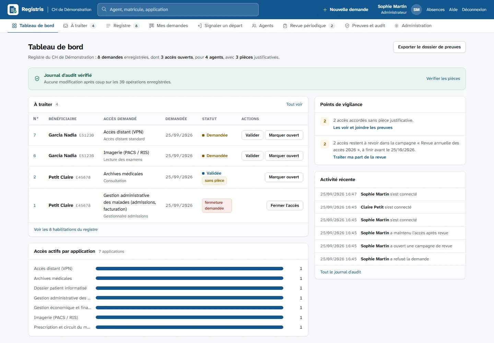This screenshot has width=494, height=343.
Task: Click the Signaler un départ exit icon
Action: pyautogui.click(x=200, y=26)
